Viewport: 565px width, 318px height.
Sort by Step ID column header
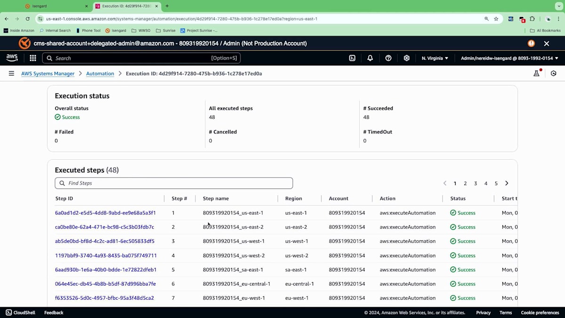coord(64,198)
